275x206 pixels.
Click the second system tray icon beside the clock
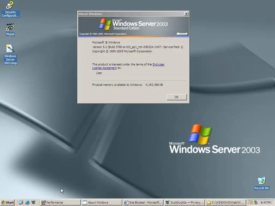(x=256, y=203)
